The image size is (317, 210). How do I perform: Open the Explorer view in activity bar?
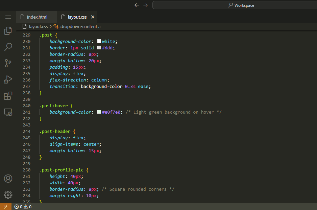click(8, 31)
